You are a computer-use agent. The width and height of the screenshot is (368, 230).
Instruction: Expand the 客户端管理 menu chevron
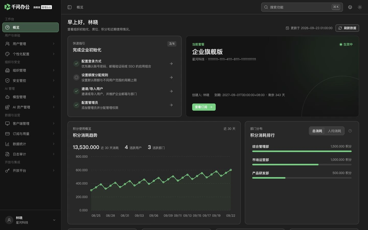coord(54,123)
